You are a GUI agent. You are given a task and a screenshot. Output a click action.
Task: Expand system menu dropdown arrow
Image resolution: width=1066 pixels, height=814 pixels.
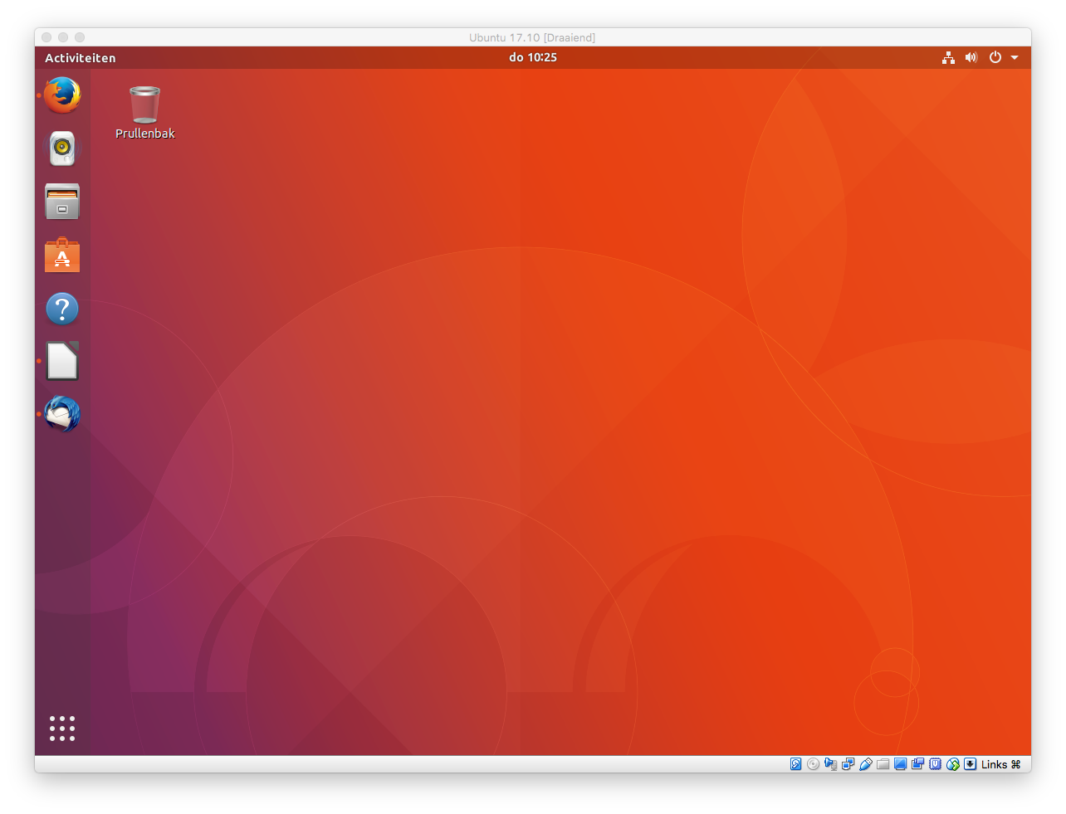1015,58
